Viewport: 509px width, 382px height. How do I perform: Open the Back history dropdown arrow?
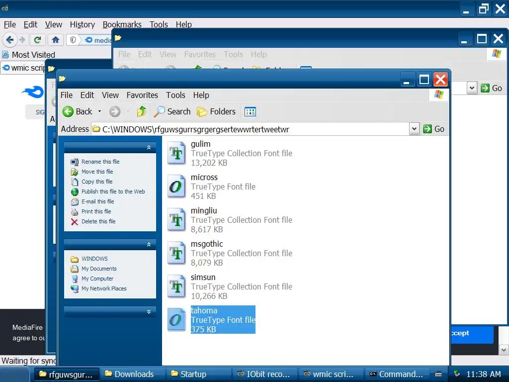(99, 111)
